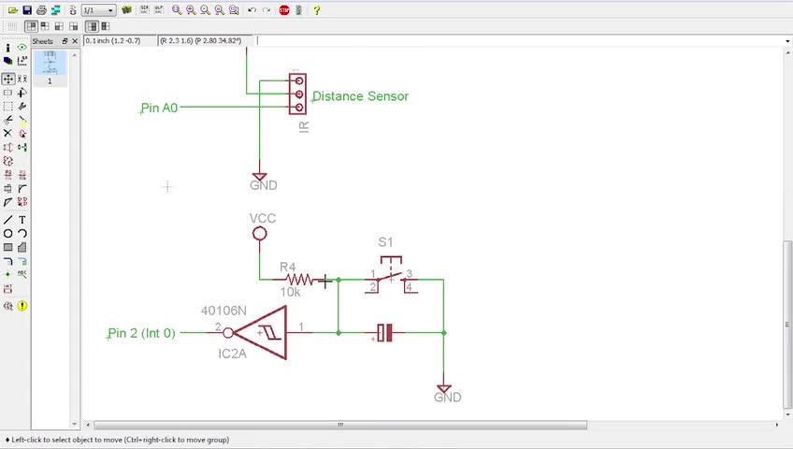Select the Group dashed-rectangle tool
The image size is (793, 449).
7,107
